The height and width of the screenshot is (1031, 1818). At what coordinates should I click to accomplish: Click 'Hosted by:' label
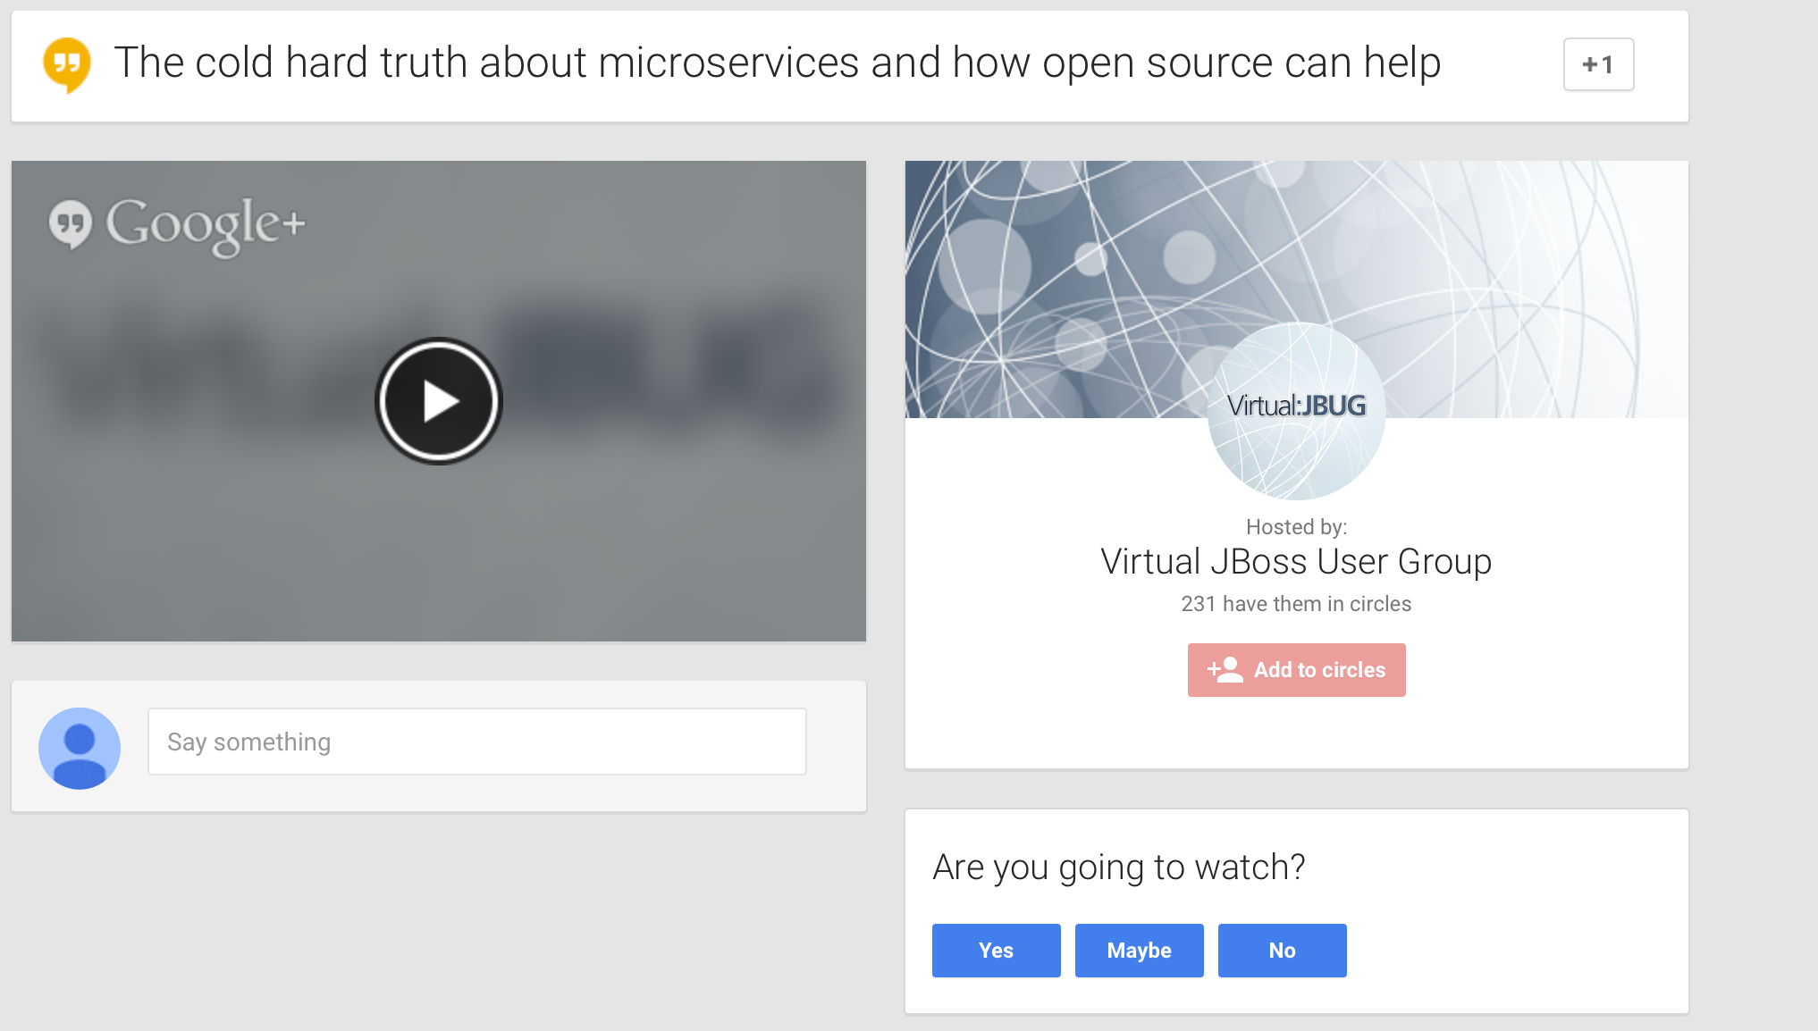(x=1296, y=527)
